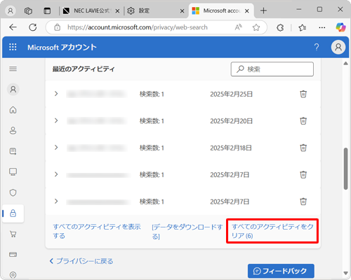The width and height of the screenshot is (351, 280).
Task: Click データをダウンロードする link
Action: pos(187,232)
